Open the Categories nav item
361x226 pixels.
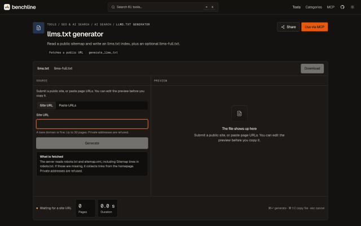pyautogui.click(x=314, y=7)
